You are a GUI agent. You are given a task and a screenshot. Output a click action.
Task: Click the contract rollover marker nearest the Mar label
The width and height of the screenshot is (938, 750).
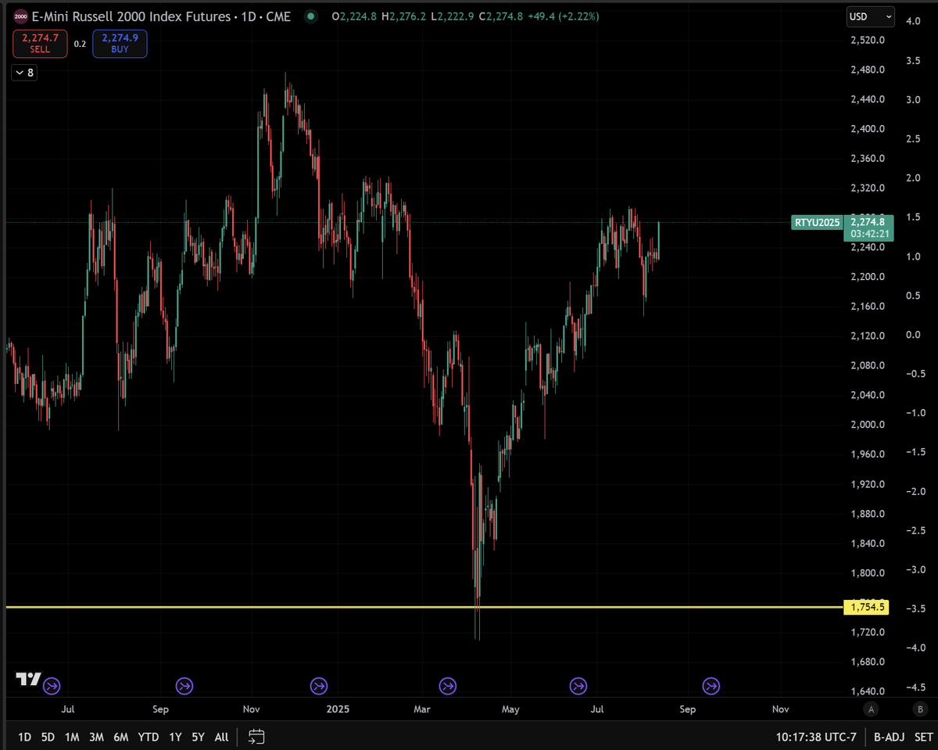pyautogui.click(x=448, y=686)
